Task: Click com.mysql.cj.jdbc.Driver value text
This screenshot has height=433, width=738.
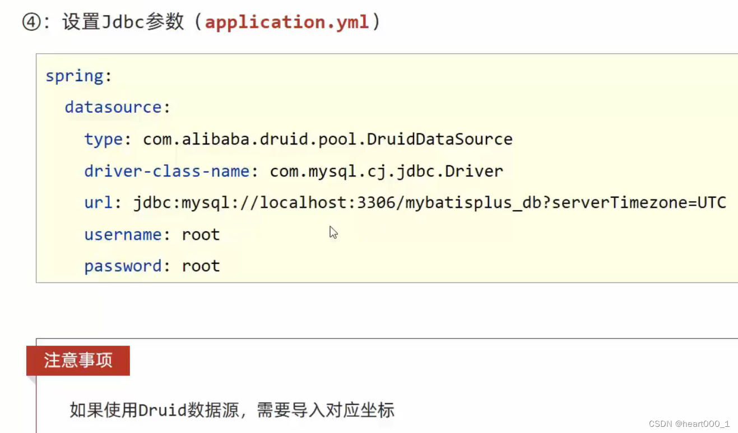Action: pyautogui.click(x=387, y=171)
